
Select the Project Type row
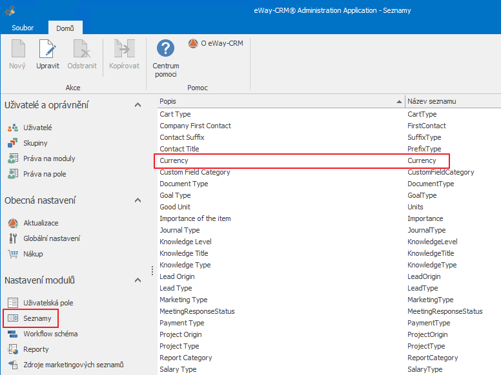pos(329,346)
